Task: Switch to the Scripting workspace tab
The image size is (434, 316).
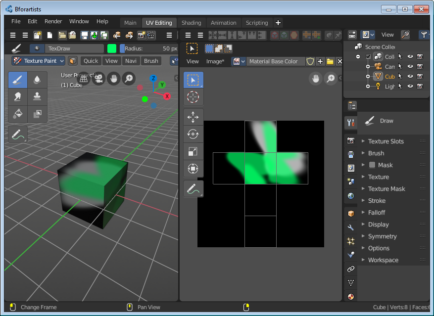Action: (257, 23)
